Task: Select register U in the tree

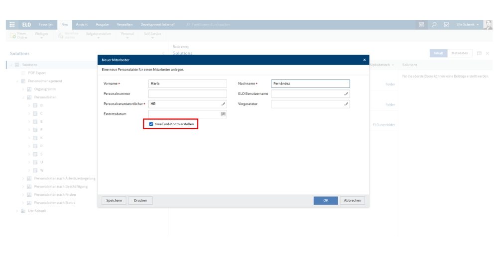Action: point(41,162)
